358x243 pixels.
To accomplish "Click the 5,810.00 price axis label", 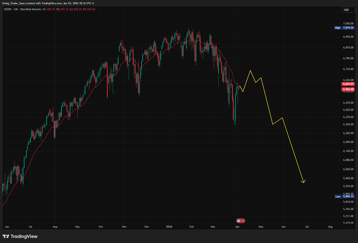I will [348, 202].
